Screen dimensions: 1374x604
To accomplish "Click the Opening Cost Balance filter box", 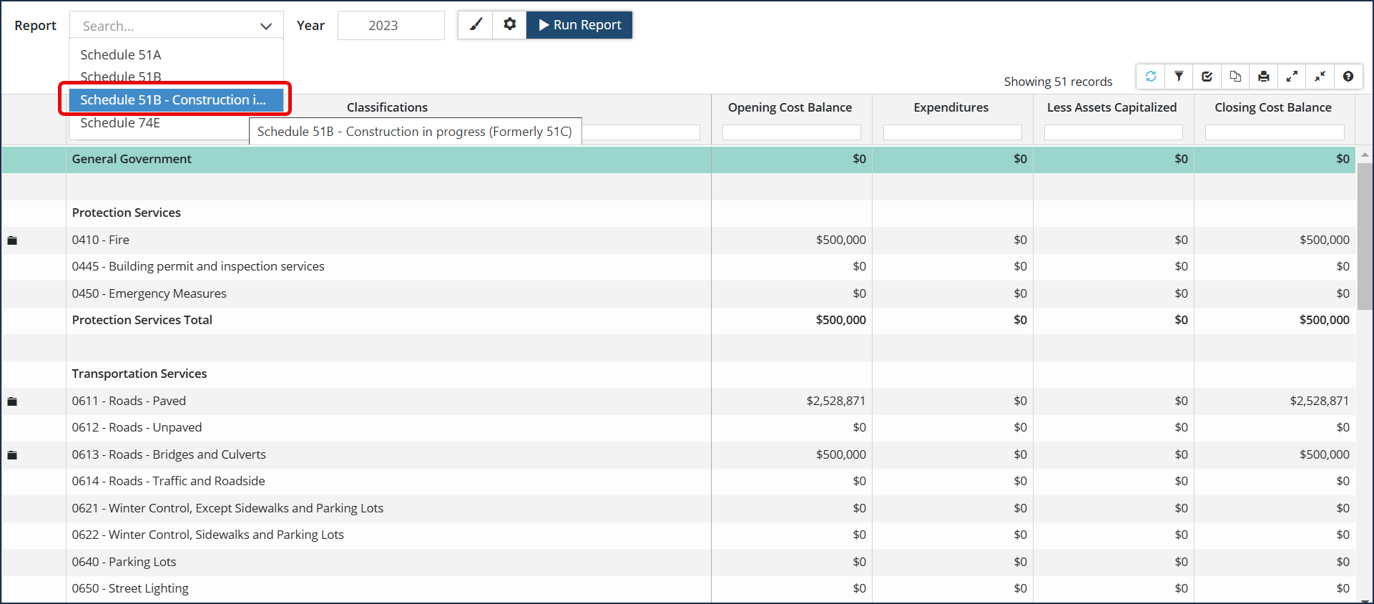I will [791, 132].
